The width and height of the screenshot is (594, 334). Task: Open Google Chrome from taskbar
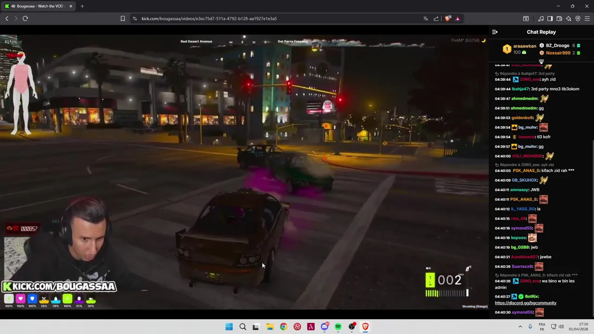[x=283, y=327]
